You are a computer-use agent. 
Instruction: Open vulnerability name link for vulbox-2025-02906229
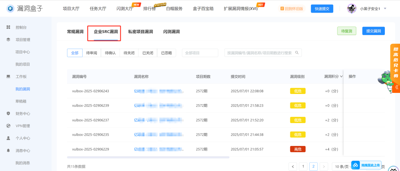(159, 149)
